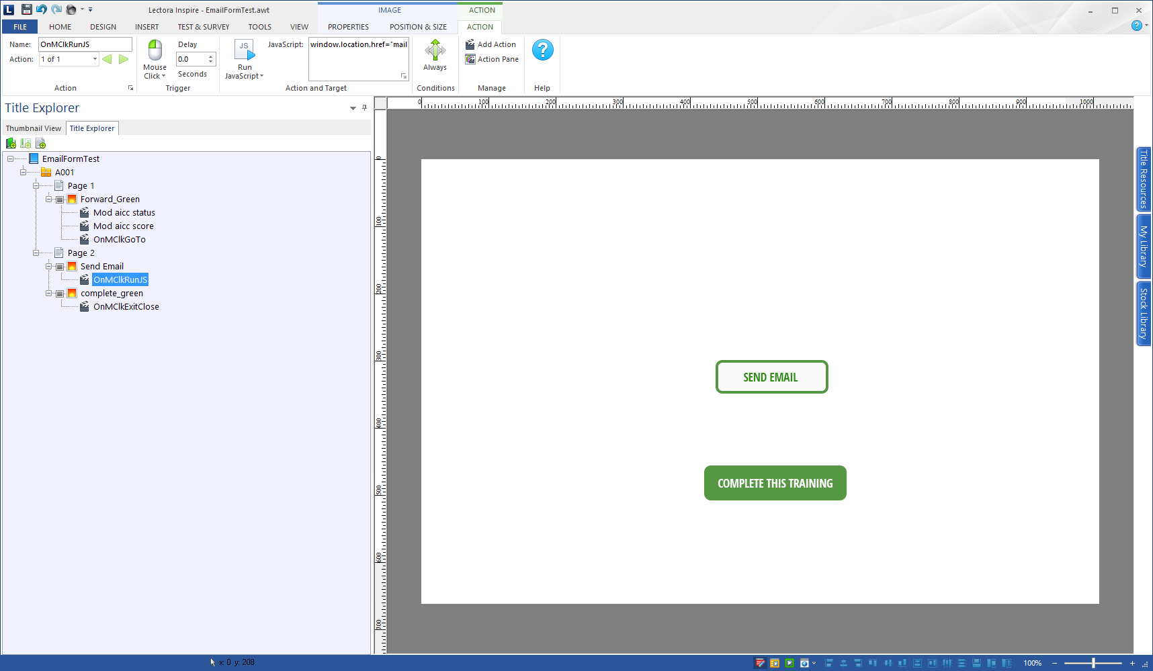Click the align right icon in status bar

tap(858, 663)
